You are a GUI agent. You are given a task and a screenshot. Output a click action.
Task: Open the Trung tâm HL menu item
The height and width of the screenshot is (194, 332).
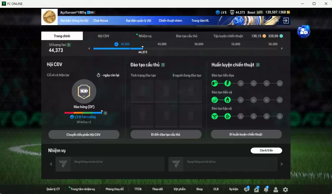(200, 20)
